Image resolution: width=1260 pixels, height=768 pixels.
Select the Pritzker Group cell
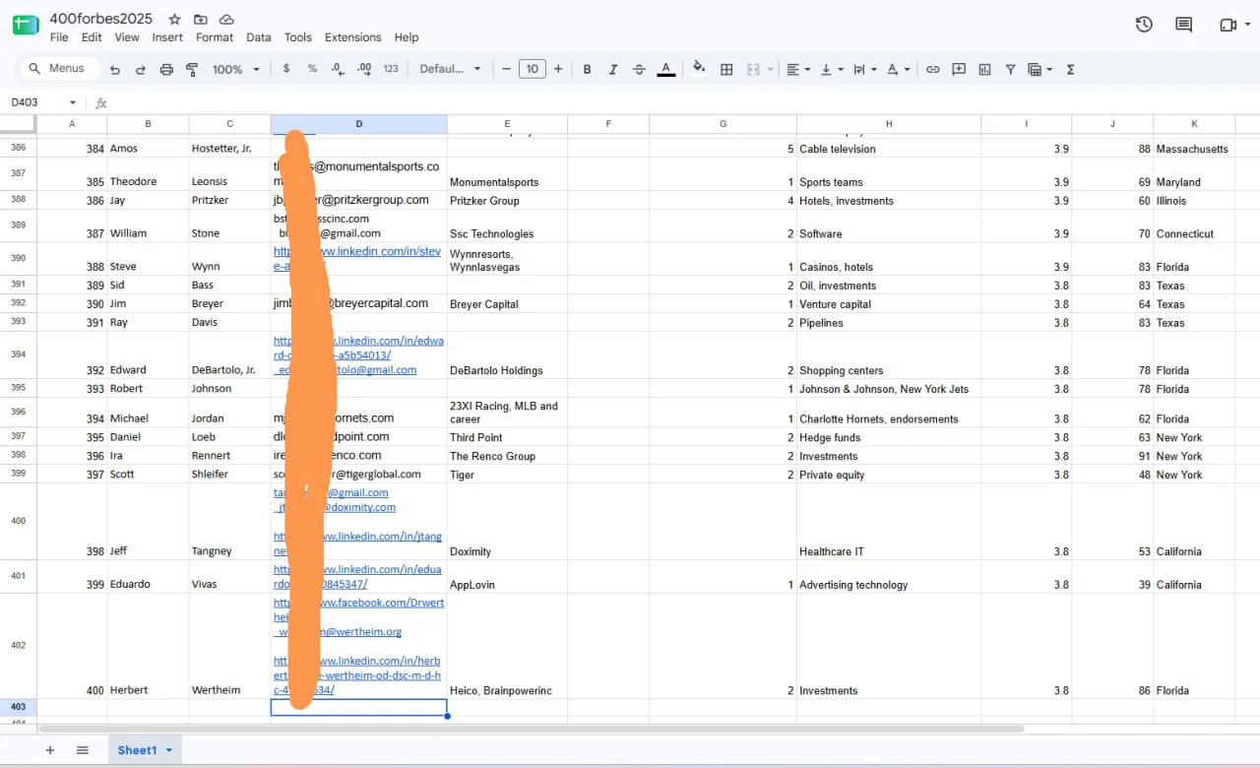507,201
